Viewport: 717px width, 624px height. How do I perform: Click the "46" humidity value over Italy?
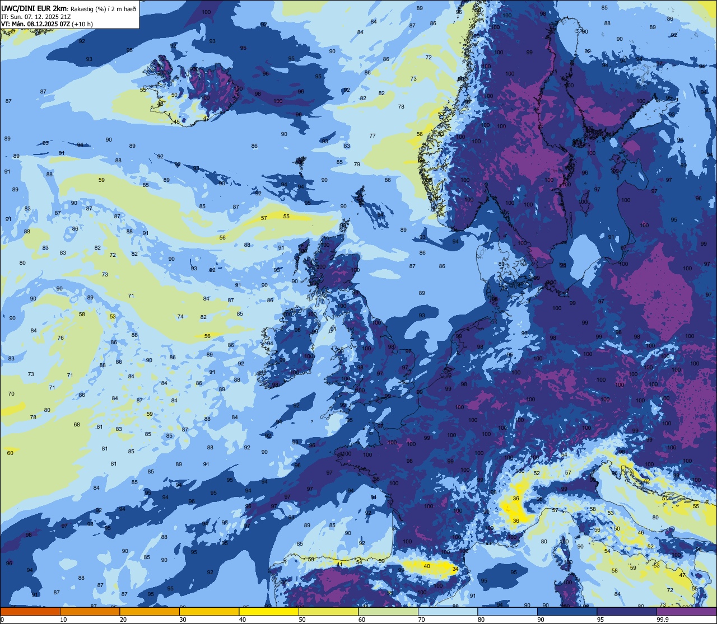point(641,533)
